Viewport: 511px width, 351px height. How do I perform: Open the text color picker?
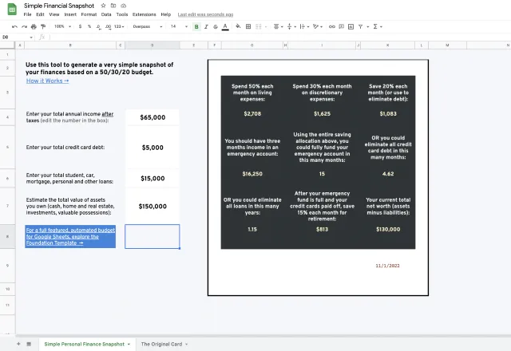click(x=225, y=26)
